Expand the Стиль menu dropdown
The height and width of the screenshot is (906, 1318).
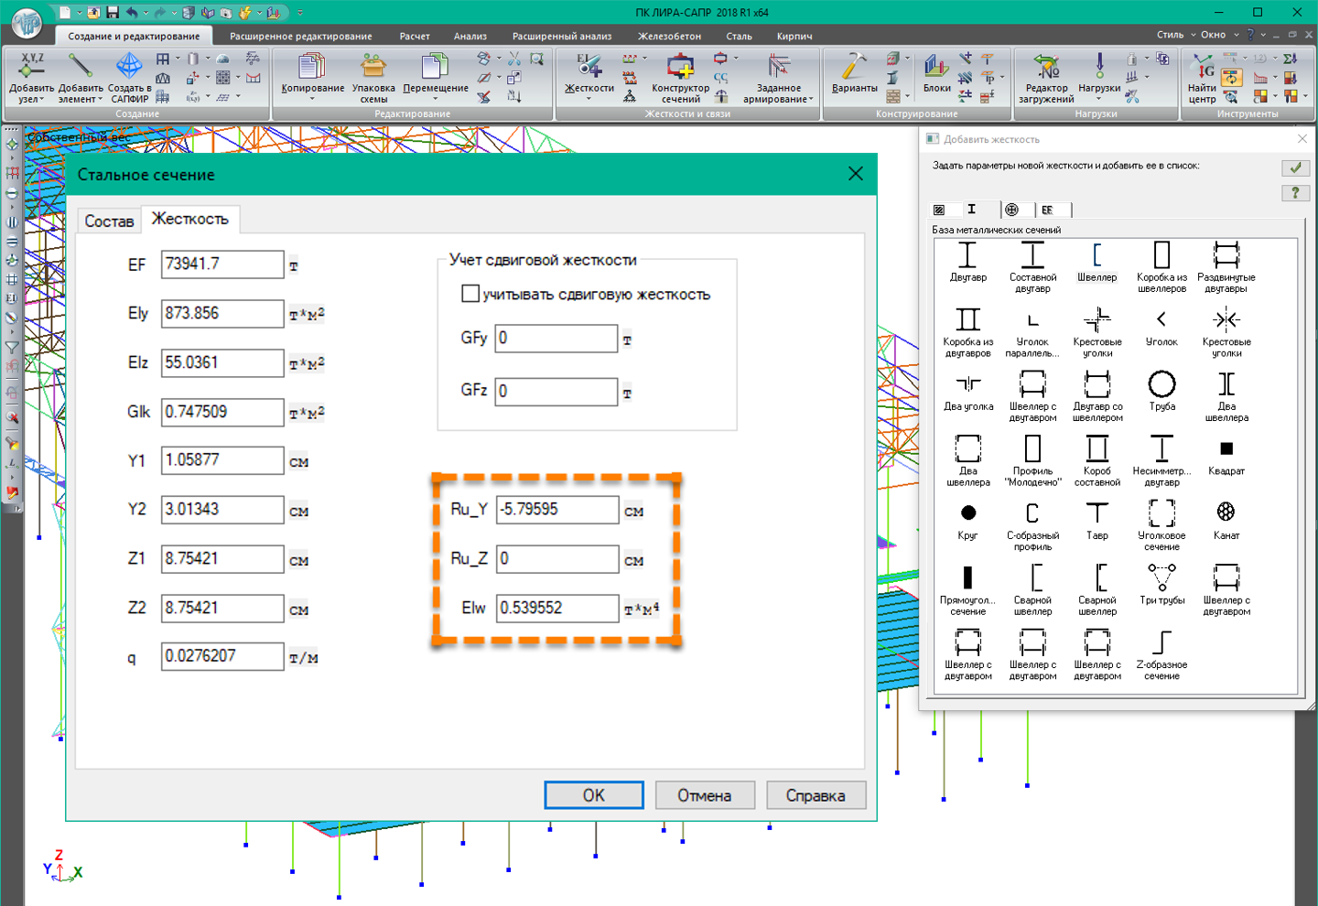(1175, 35)
